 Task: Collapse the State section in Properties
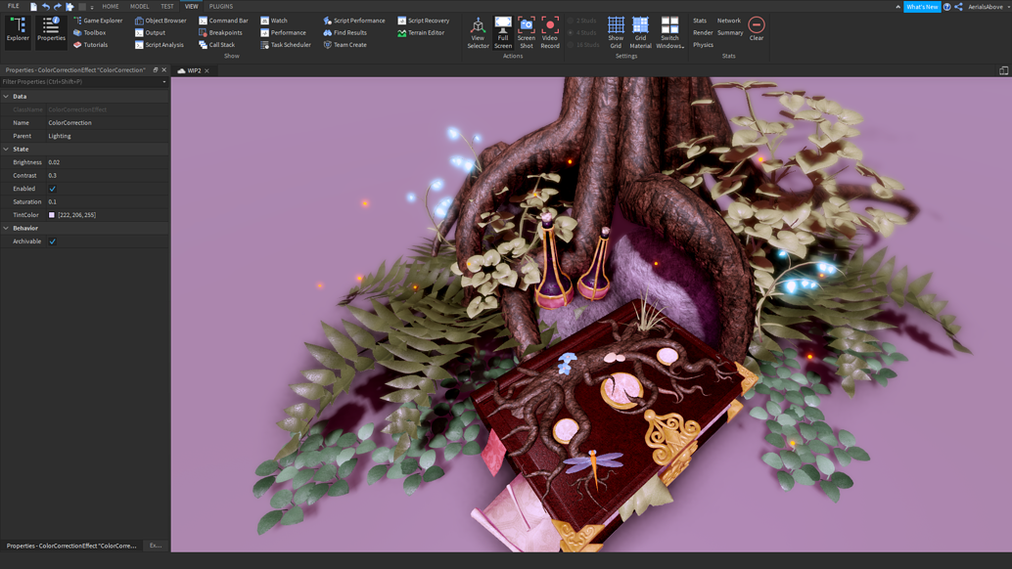pyautogui.click(x=7, y=149)
